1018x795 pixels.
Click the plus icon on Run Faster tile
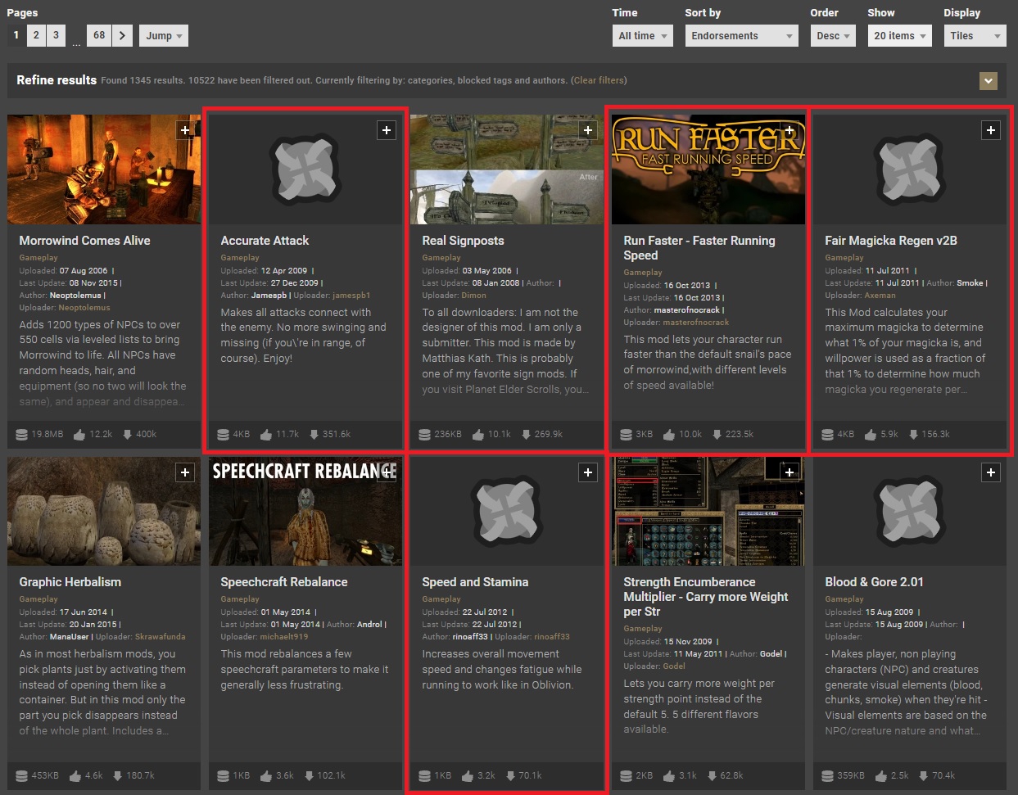pos(790,130)
